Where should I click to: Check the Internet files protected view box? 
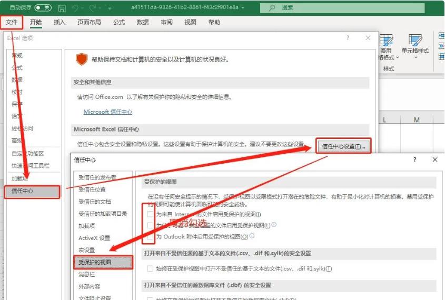[151, 214]
